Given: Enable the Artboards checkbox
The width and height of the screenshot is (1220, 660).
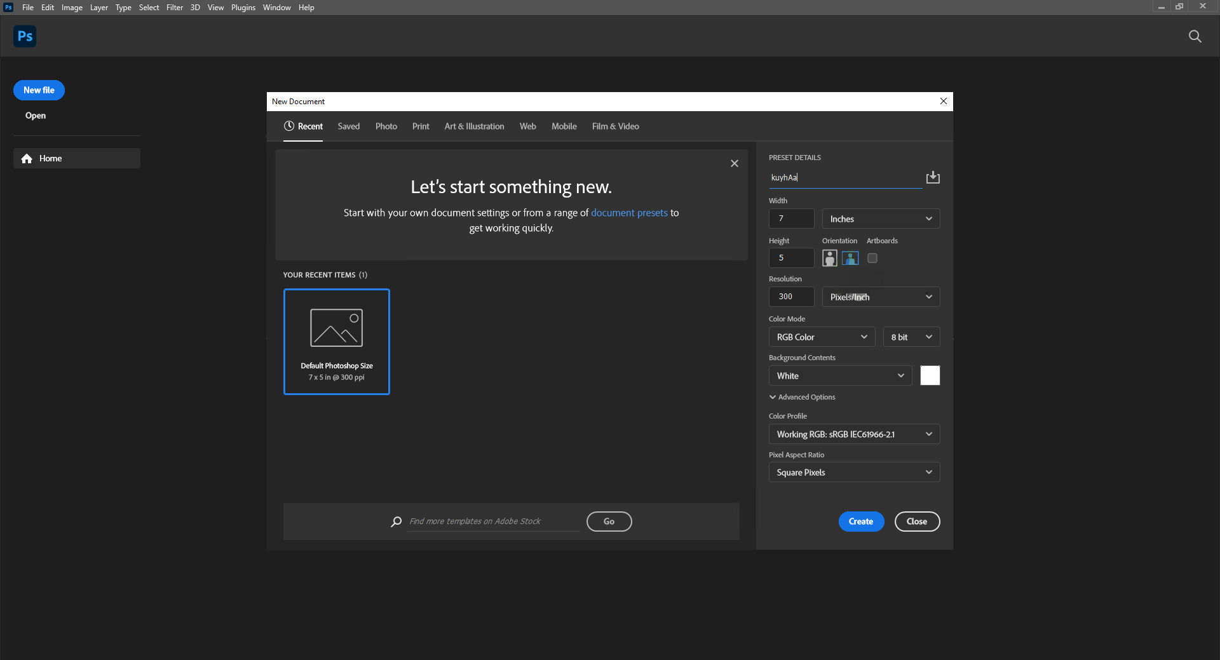Looking at the screenshot, I should [872, 258].
